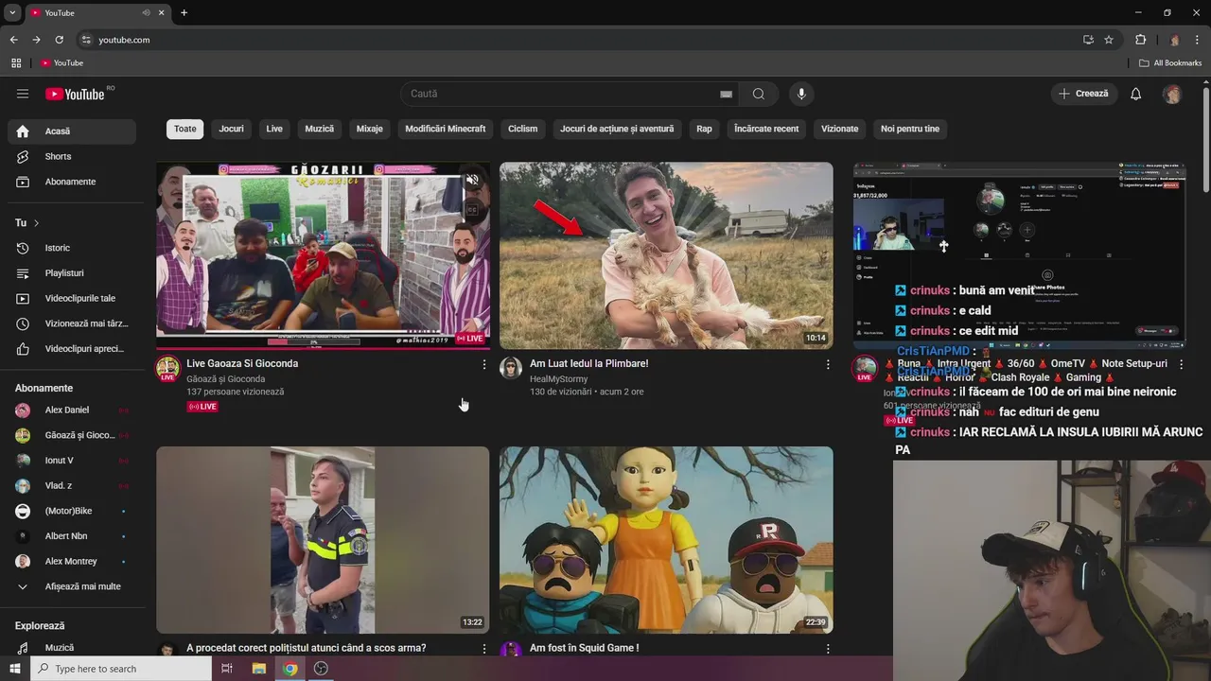Open Am Luat Iedul la Plimbare thumbnail
The width and height of the screenshot is (1211, 681).
666,255
